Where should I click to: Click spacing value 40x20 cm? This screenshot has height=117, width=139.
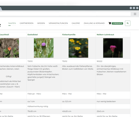tap(67, 111)
